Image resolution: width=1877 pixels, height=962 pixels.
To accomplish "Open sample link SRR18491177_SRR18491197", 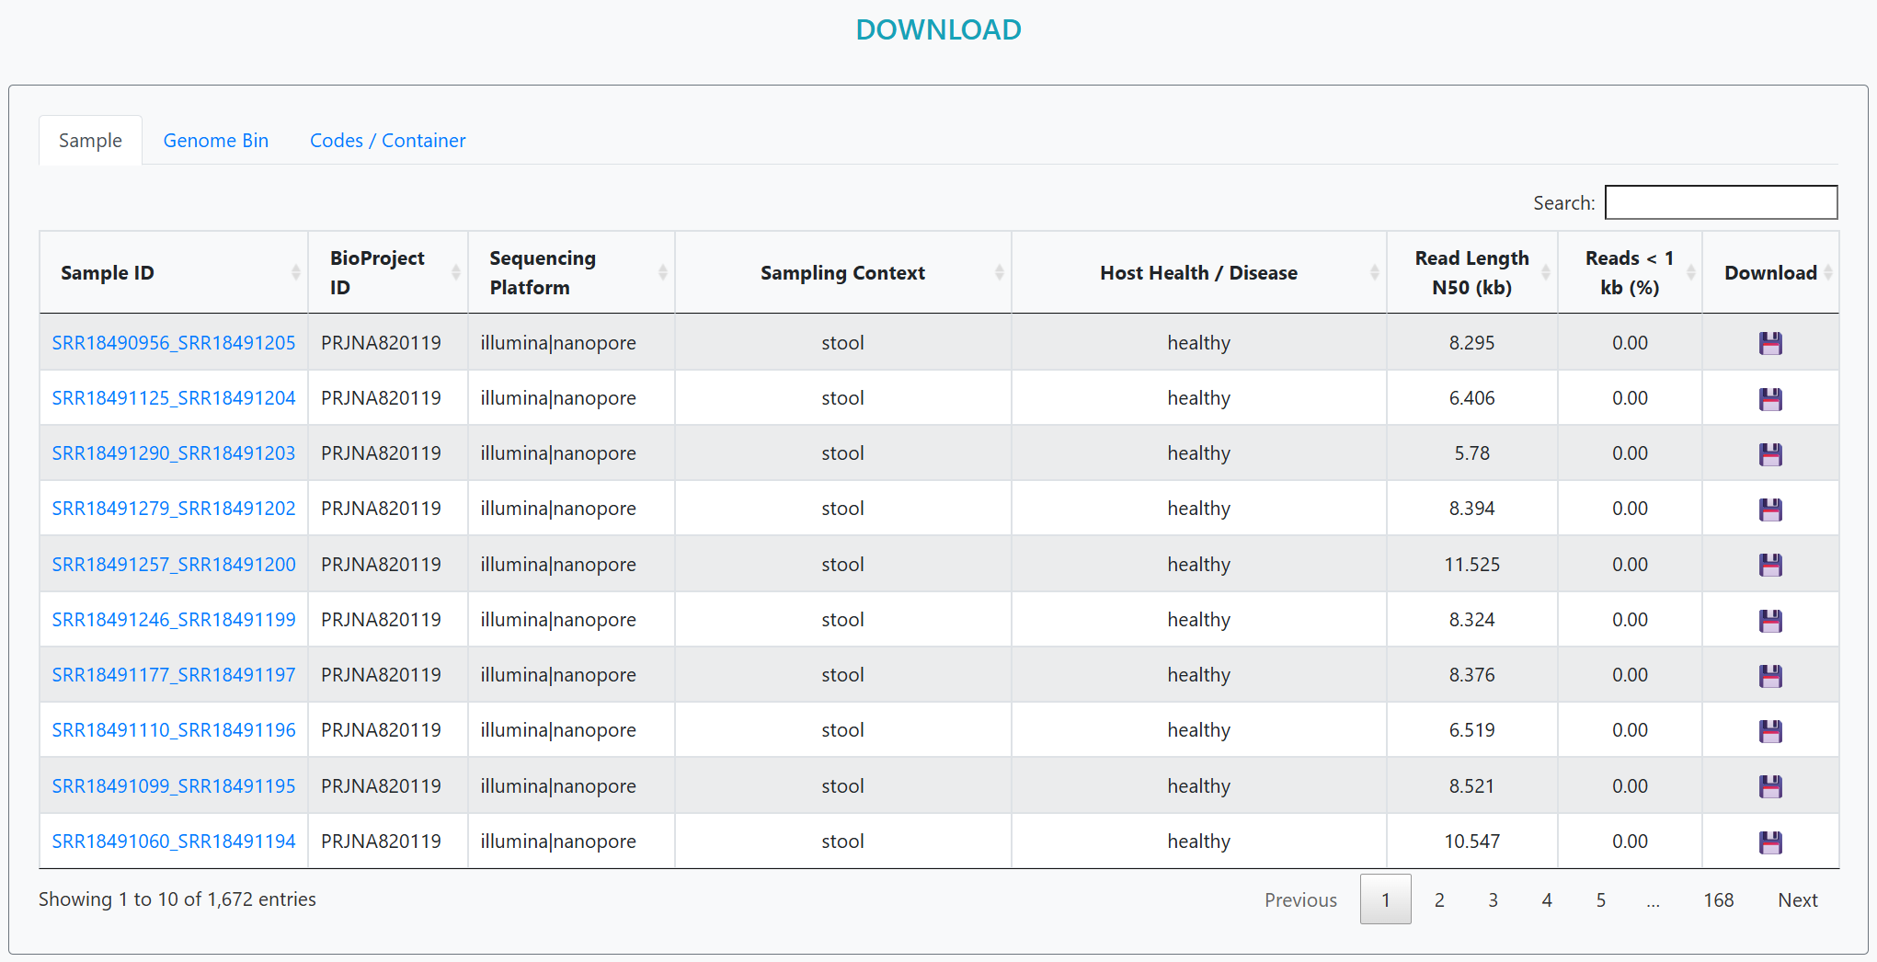I will (174, 675).
